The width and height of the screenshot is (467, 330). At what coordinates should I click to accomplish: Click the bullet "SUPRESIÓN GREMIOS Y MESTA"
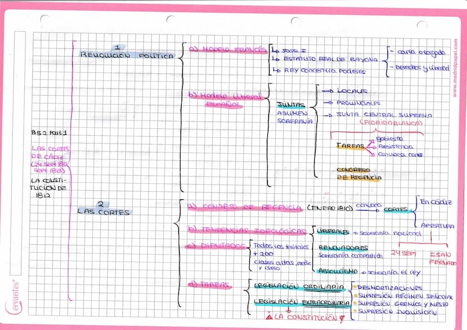pyautogui.click(x=403, y=304)
